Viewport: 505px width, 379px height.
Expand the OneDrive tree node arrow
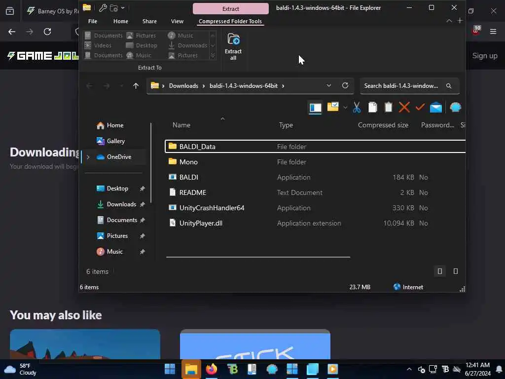(x=88, y=157)
